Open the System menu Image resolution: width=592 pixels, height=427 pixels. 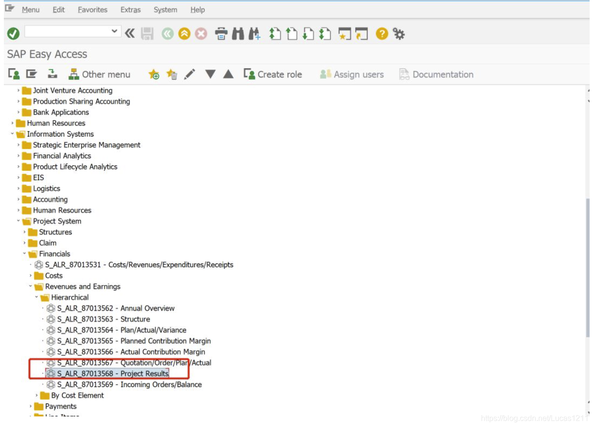tap(165, 10)
